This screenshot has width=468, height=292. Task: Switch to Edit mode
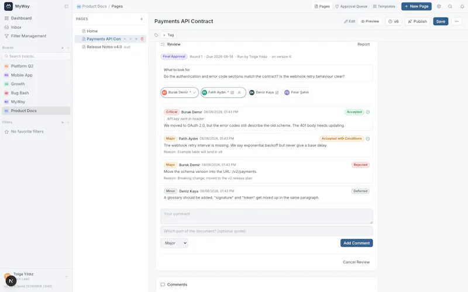click(x=349, y=22)
